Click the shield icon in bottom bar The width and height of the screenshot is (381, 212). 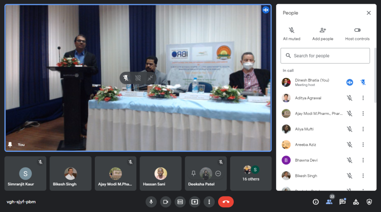369,202
